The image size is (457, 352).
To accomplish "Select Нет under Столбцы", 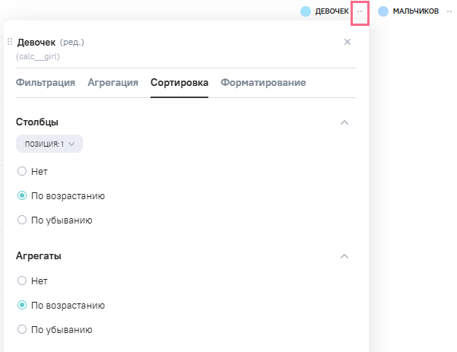I will [22, 171].
